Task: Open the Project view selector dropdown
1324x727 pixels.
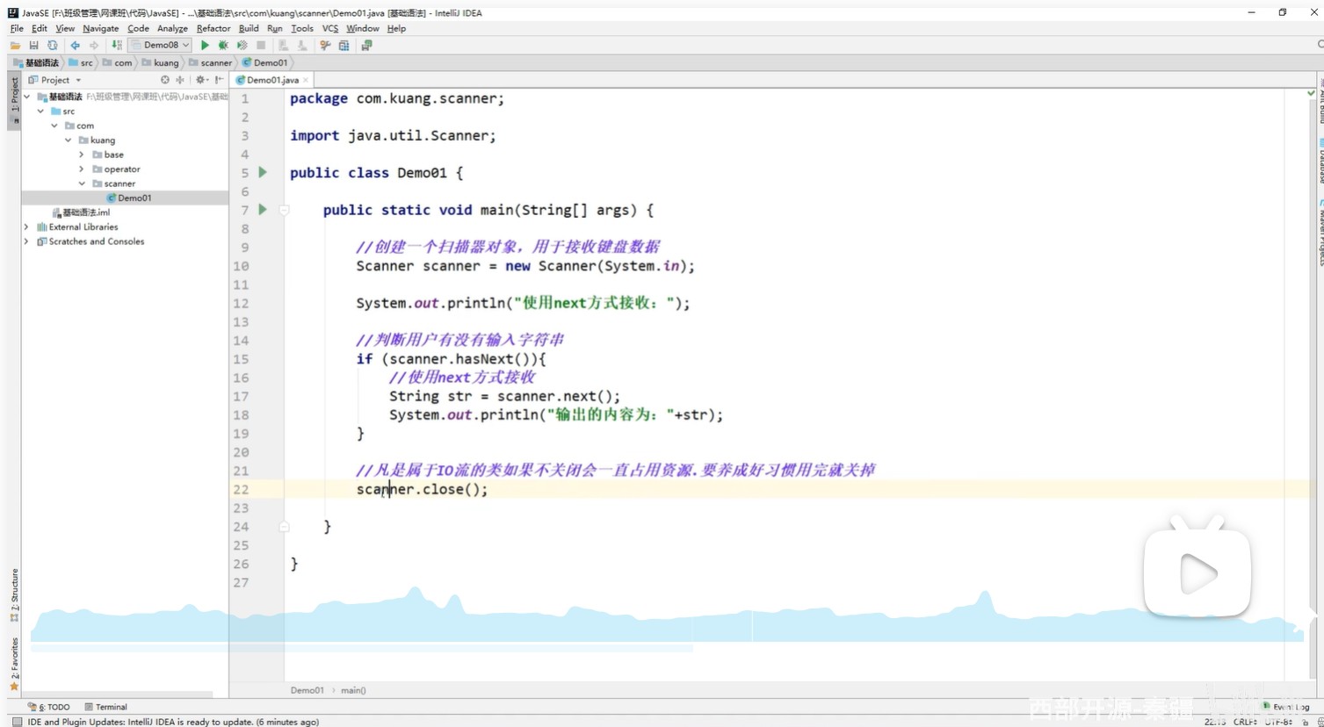Action: (x=55, y=79)
